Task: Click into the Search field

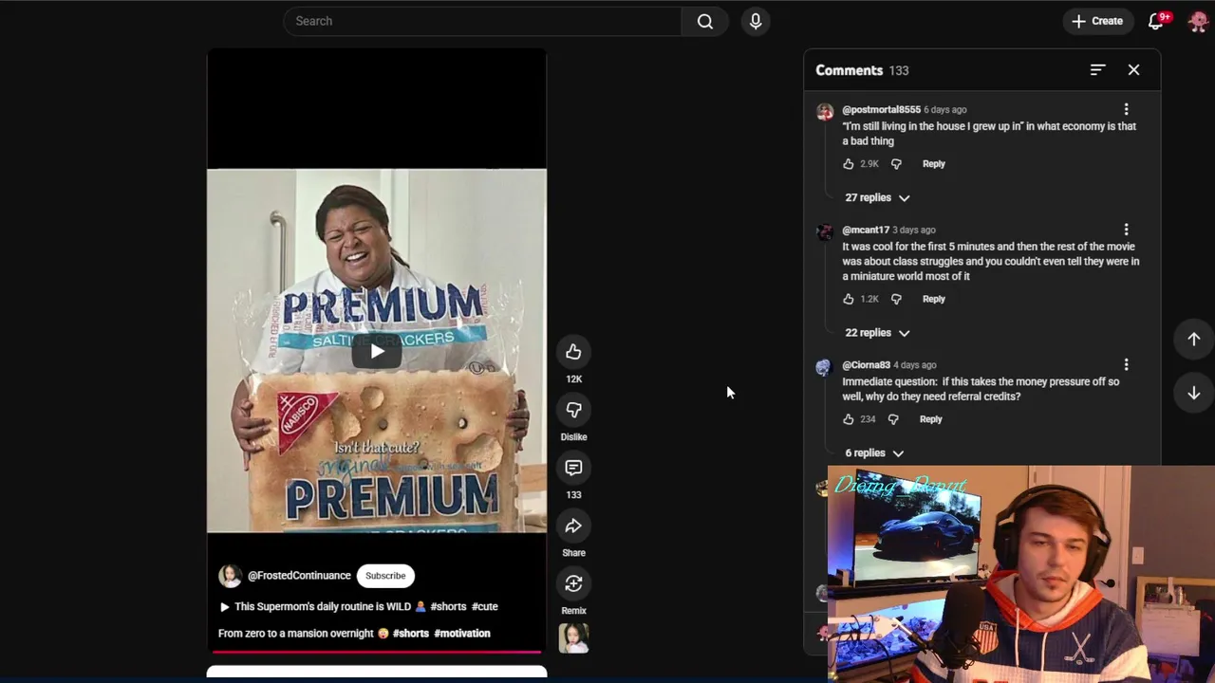Action: coord(482,21)
